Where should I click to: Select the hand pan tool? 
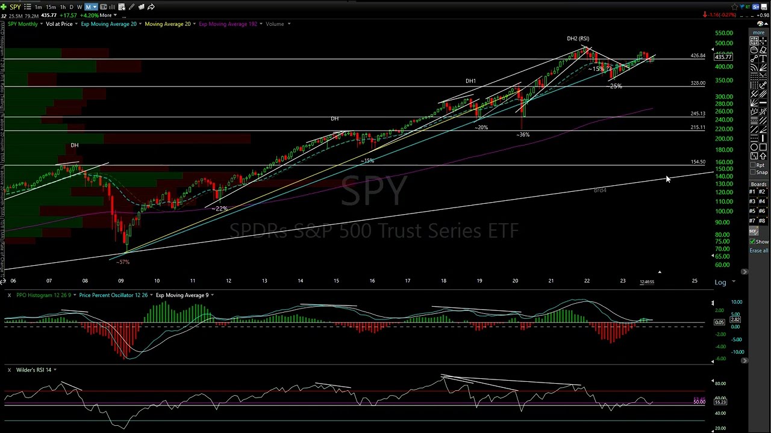(x=754, y=50)
